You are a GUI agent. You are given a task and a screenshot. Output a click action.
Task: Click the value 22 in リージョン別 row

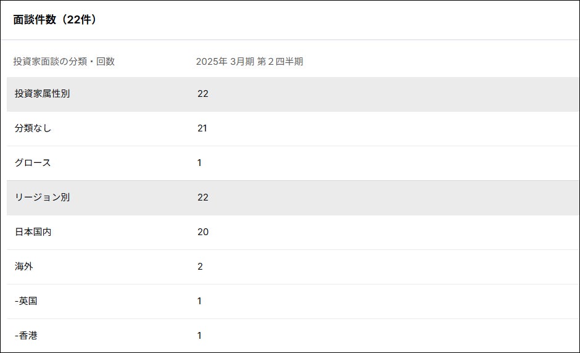203,197
